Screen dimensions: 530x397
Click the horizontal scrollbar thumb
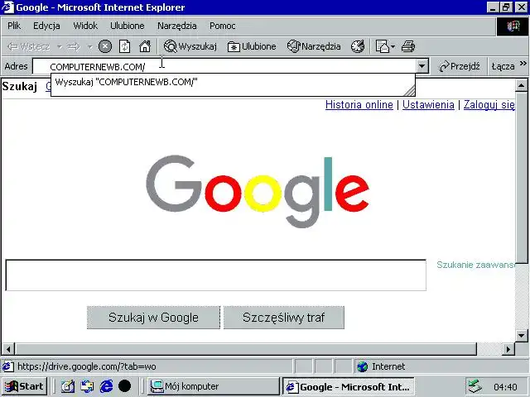click(246, 349)
